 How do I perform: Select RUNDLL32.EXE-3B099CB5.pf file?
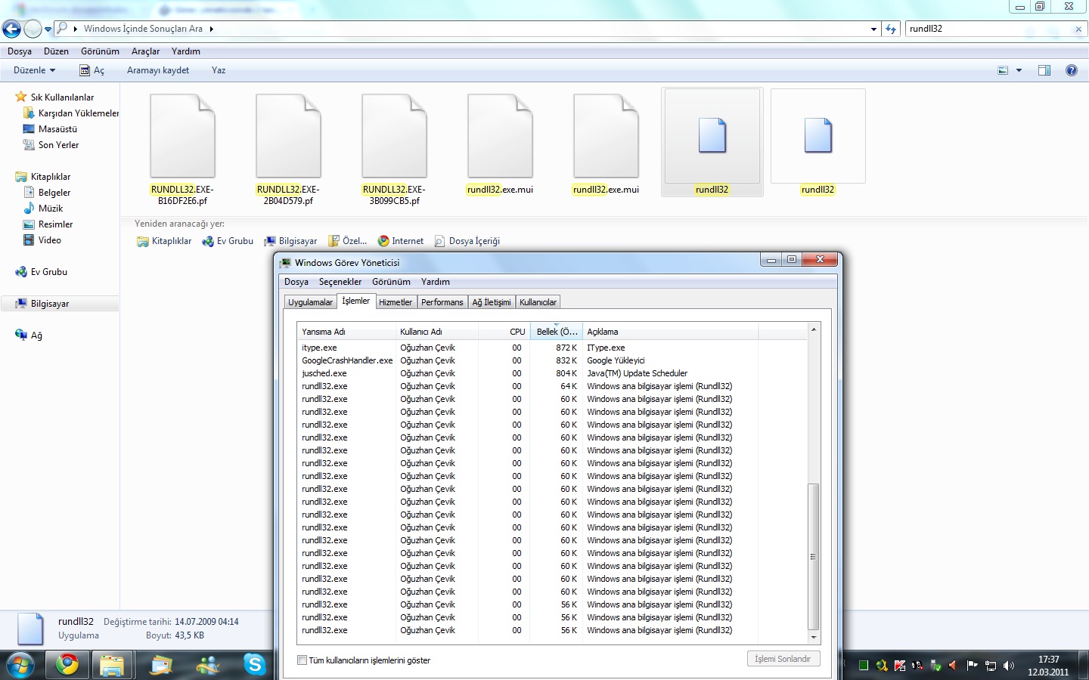coord(394,148)
